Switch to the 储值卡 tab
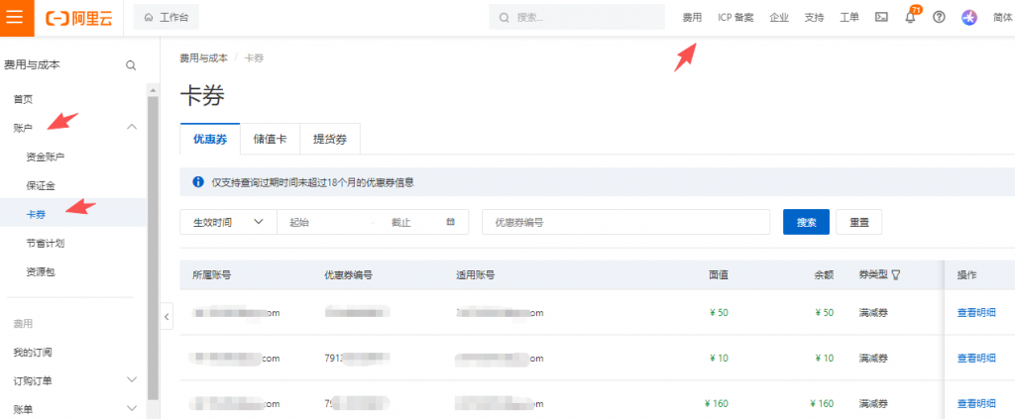 270,140
